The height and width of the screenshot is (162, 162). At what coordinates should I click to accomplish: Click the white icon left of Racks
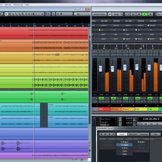110,14
